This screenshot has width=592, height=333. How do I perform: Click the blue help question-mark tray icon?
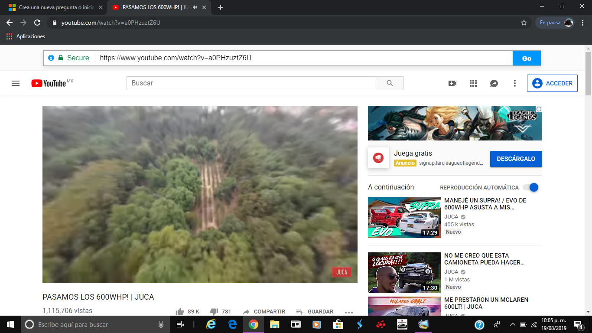(x=479, y=324)
